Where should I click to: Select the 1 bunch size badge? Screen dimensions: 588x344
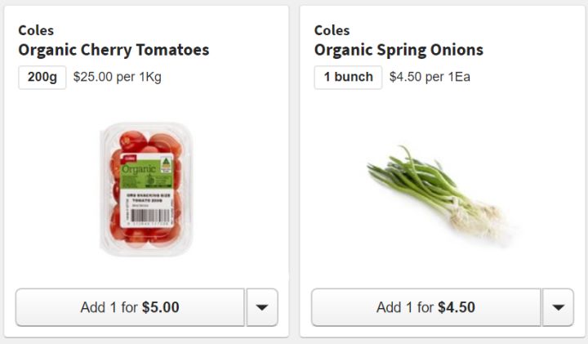click(x=348, y=78)
